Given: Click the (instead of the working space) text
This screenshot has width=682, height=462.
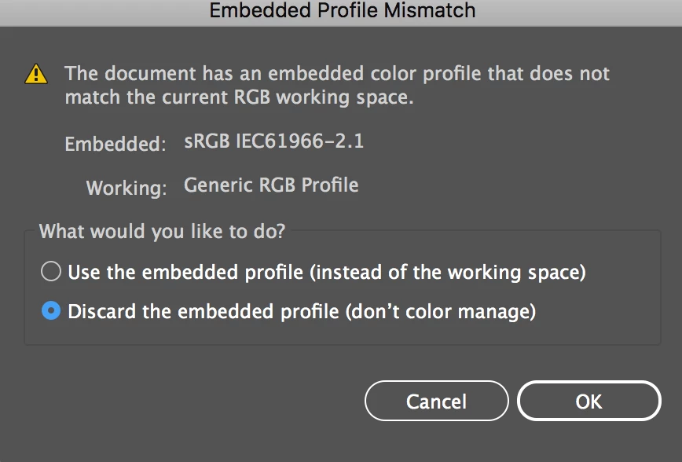Looking at the screenshot, I should pos(448,273).
